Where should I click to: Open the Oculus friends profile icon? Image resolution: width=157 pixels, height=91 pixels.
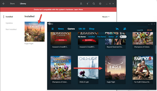[81, 4]
